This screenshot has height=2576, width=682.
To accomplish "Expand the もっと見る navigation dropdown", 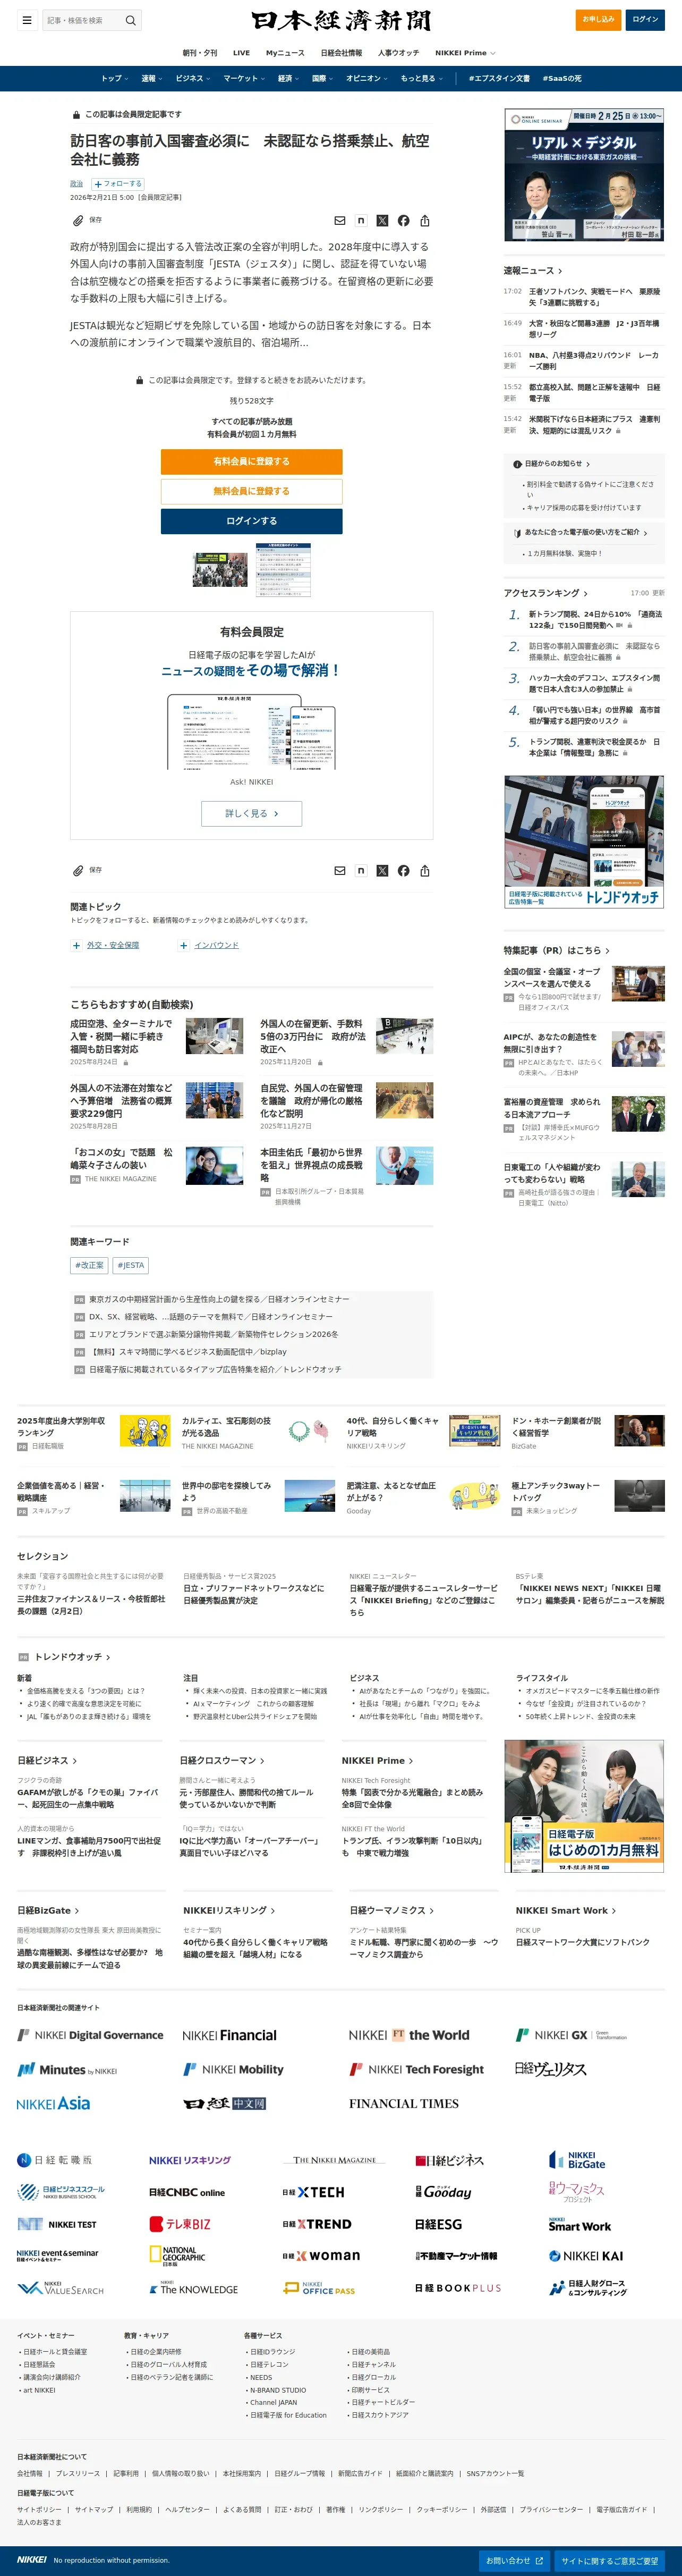I will (x=421, y=78).
